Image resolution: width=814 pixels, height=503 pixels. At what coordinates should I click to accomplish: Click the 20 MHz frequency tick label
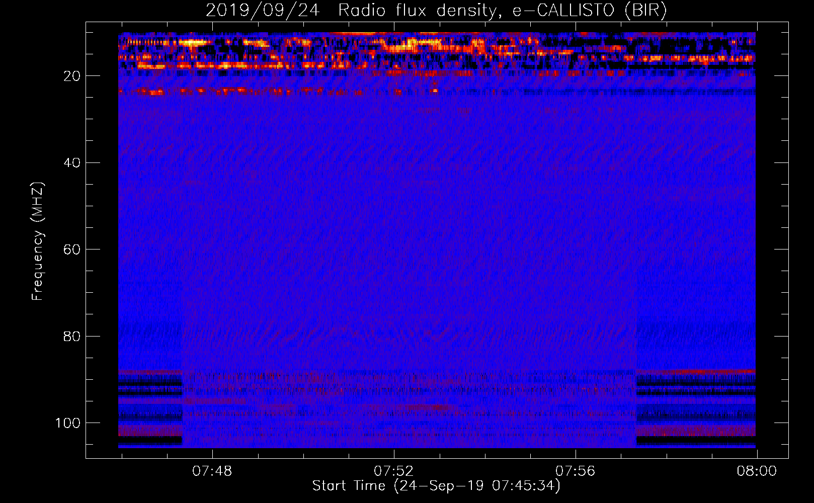pos(72,76)
